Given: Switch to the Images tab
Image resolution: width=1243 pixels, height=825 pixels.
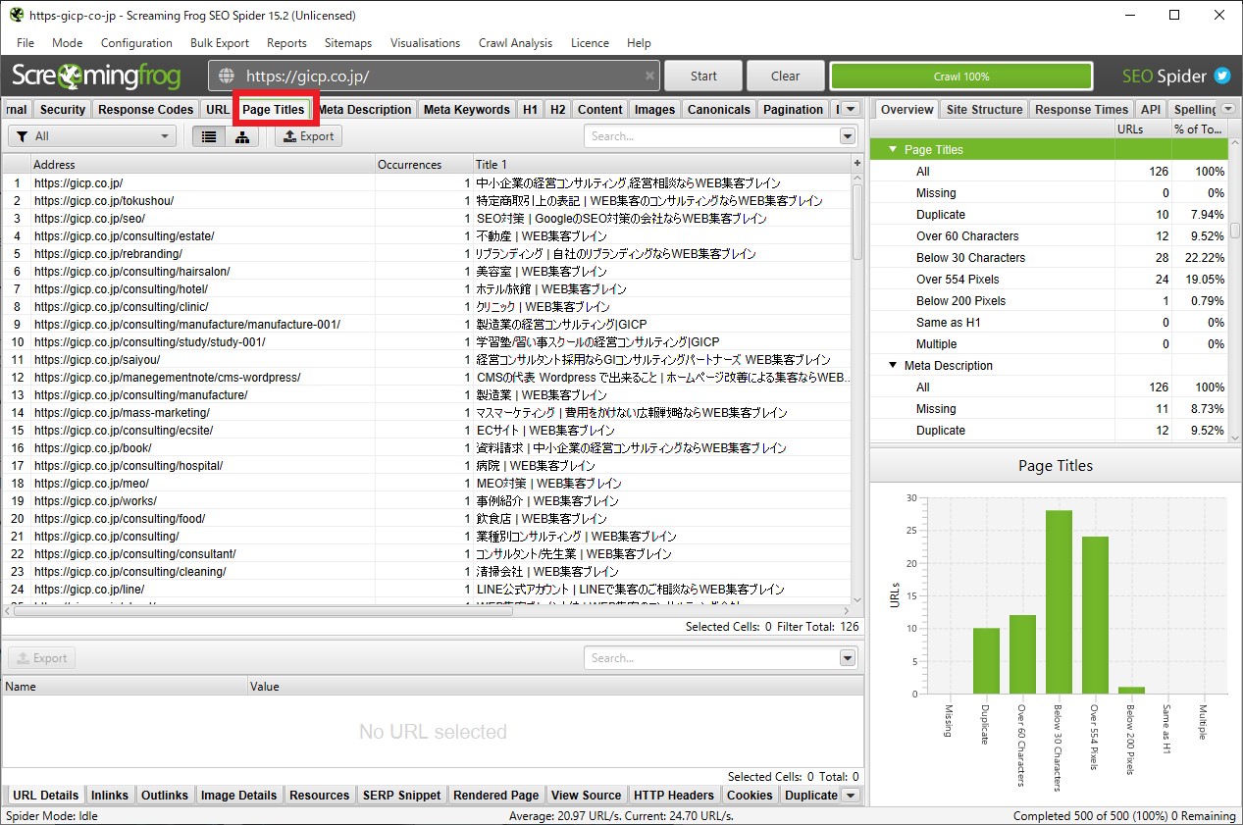Looking at the screenshot, I should tap(654, 110).
